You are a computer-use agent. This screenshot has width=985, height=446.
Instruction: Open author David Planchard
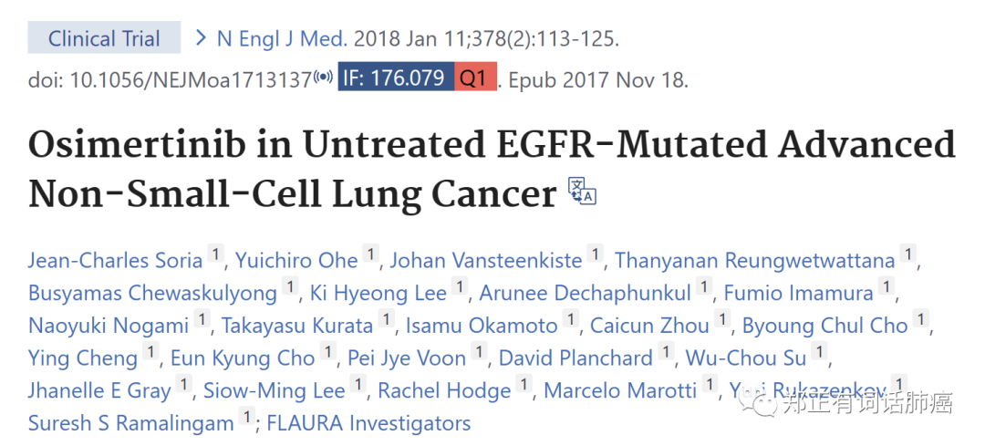click(x=576, y=358)
